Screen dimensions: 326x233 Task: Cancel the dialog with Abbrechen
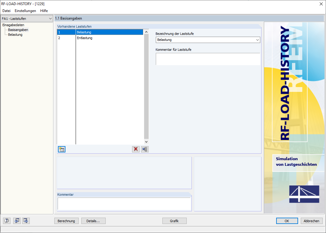(311, 221)
